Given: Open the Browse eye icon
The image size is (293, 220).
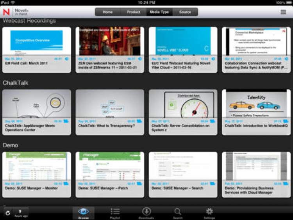Looking at the screenshot, I should [83, 211].
